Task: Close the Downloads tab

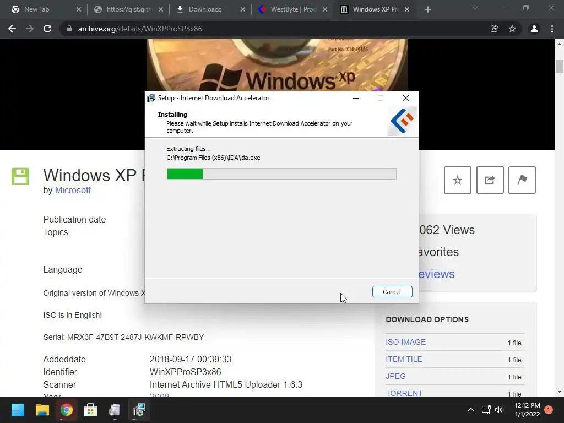Action: click(243, 10)
